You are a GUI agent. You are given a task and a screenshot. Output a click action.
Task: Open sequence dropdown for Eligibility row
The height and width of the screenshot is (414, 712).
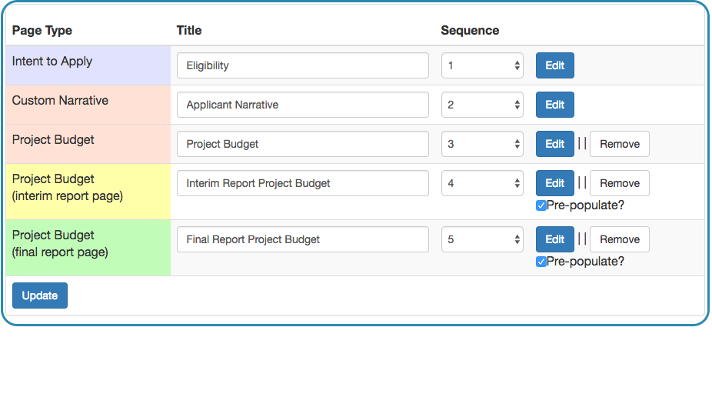(482, 65)
